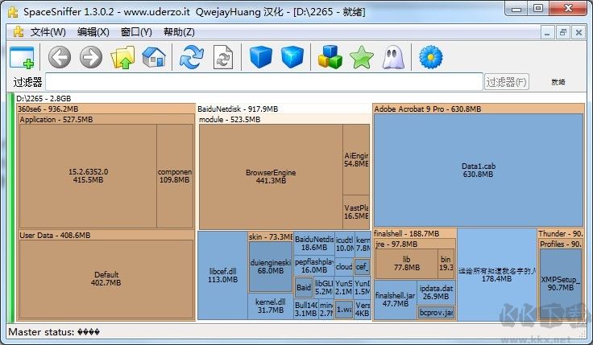Click the User Data - 408.6MB header
The width and height of the screenshot is (593, 345).
point(106,235)
